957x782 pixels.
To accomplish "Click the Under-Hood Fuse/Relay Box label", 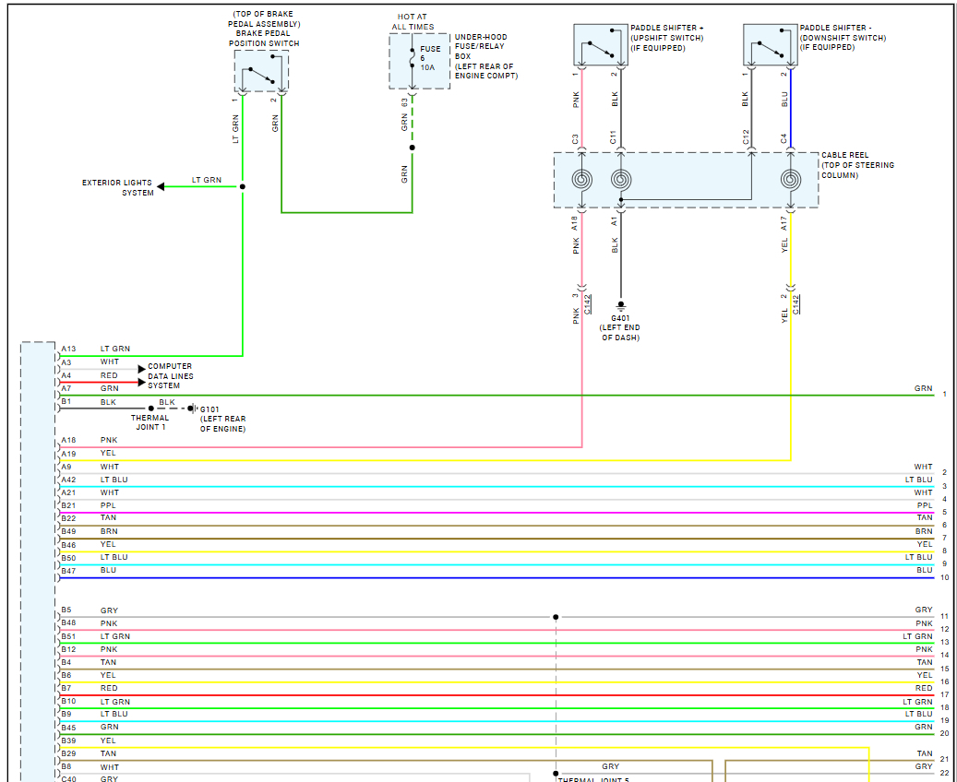I will pyautogui.click(x=485, y=56).
